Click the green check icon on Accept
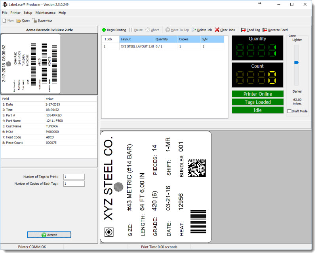 pyautogui.click(x=44, y=235)
